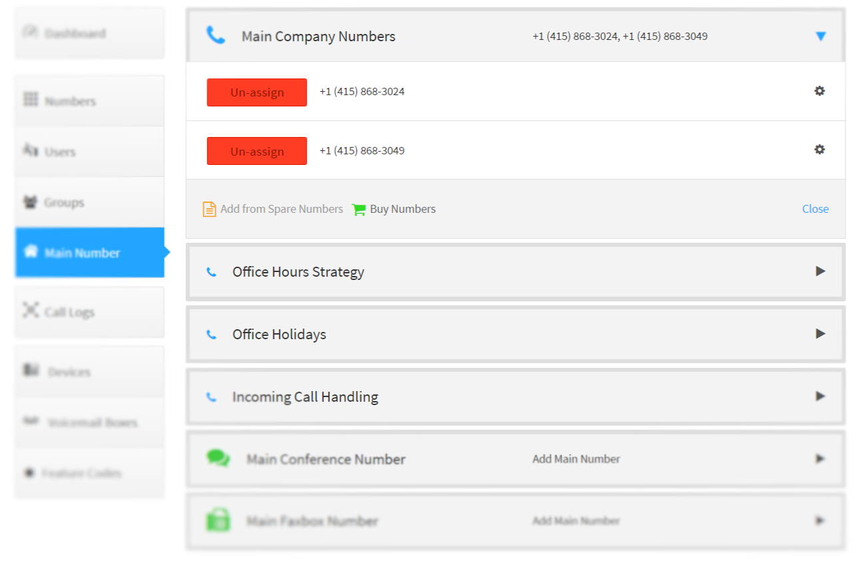Click the Main Company Numbers heading
Viewport: 860px width, 570px height.
point(318,37)
